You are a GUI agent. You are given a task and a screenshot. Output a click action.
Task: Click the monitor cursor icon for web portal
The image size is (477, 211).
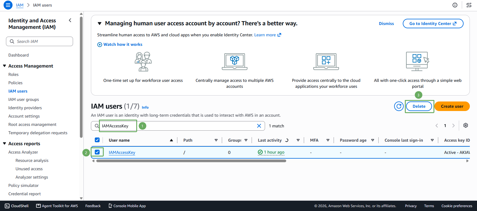tap(418, 62)
